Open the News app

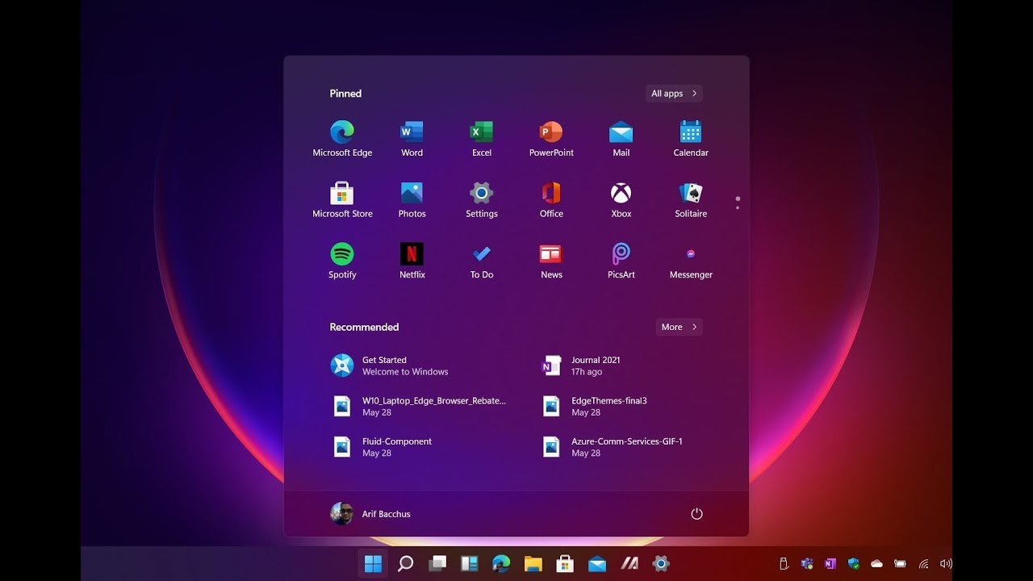[551, 261]
